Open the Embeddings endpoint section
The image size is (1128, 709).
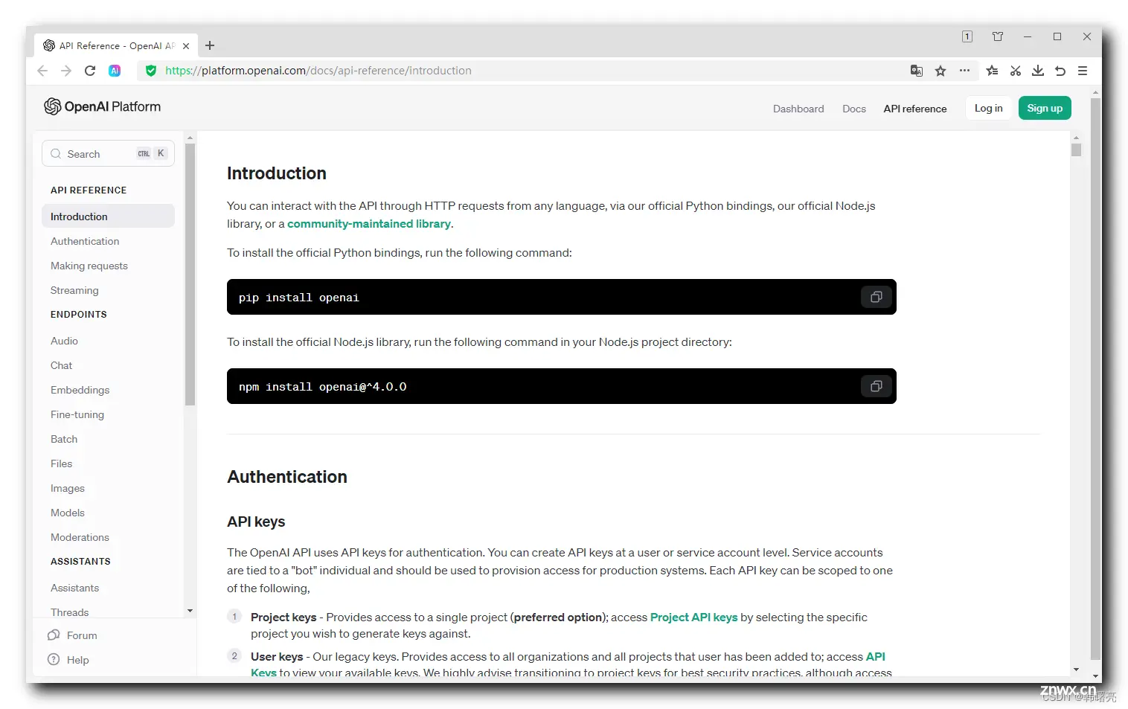(x=80, y=390)
